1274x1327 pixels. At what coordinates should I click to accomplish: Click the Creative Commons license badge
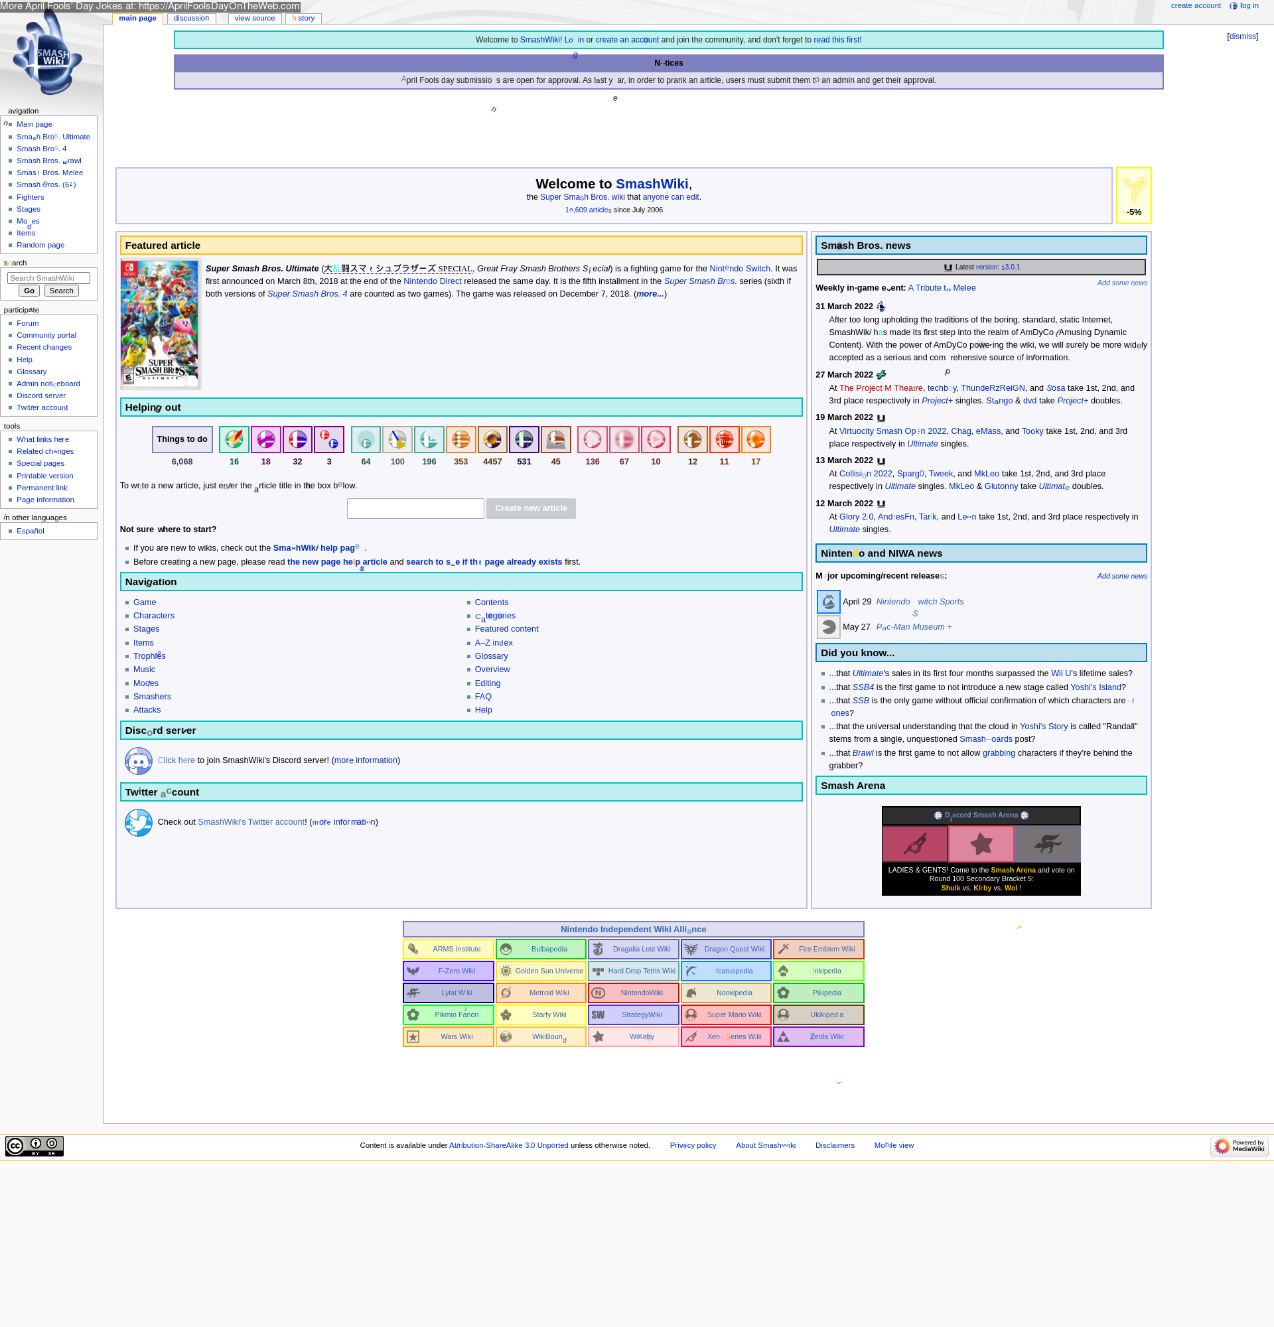pyautogui.click(x=35, y=1146)
